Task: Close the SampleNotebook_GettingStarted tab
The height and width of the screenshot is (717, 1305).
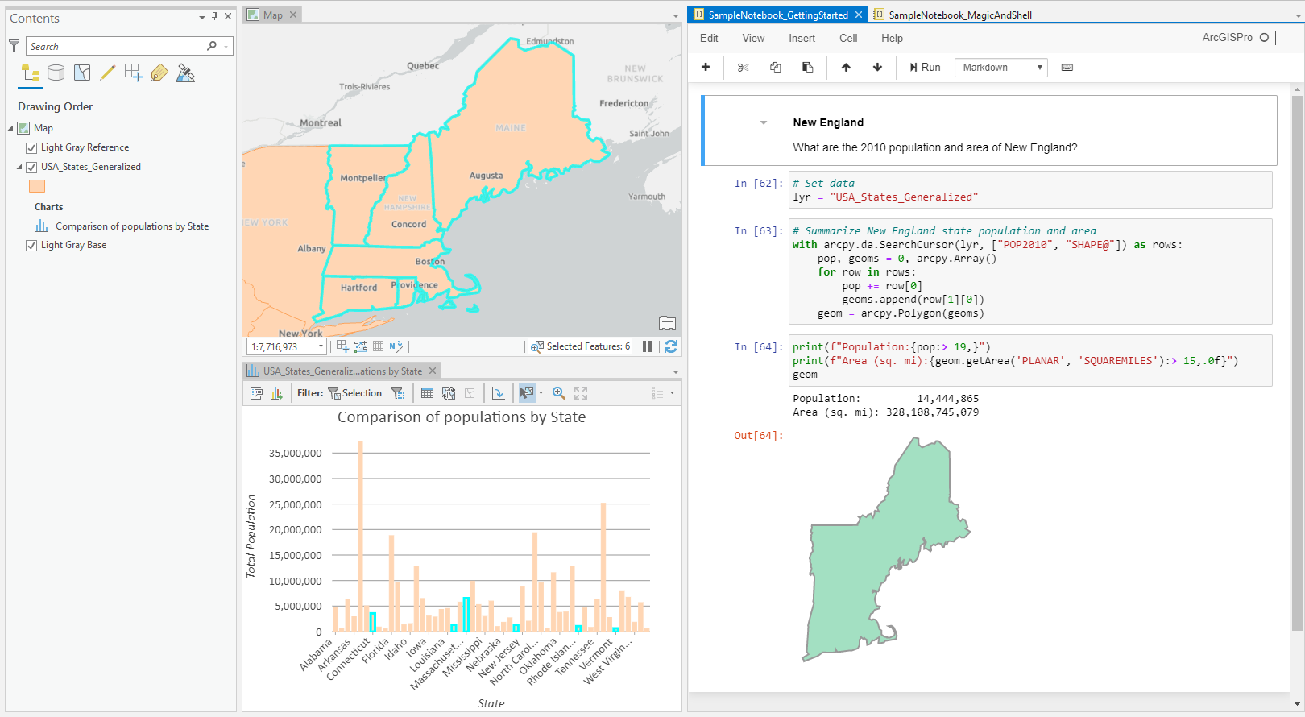Action: pyautogui.click(x=859, y=15)
